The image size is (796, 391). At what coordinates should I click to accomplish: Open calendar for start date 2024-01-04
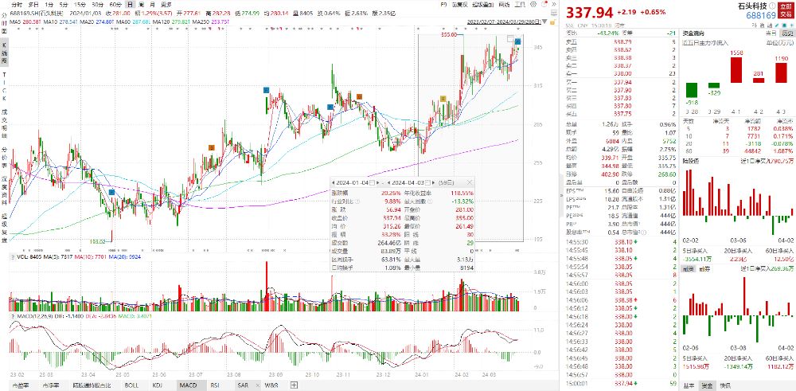[x=373, y=182]
